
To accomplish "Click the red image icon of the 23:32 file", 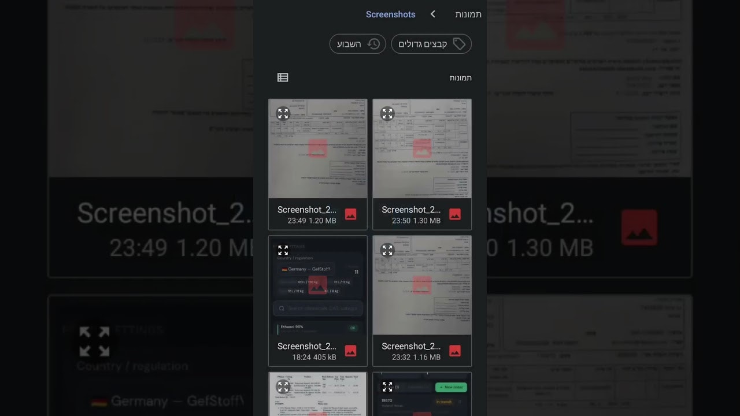I will click(x=455, y=351).
